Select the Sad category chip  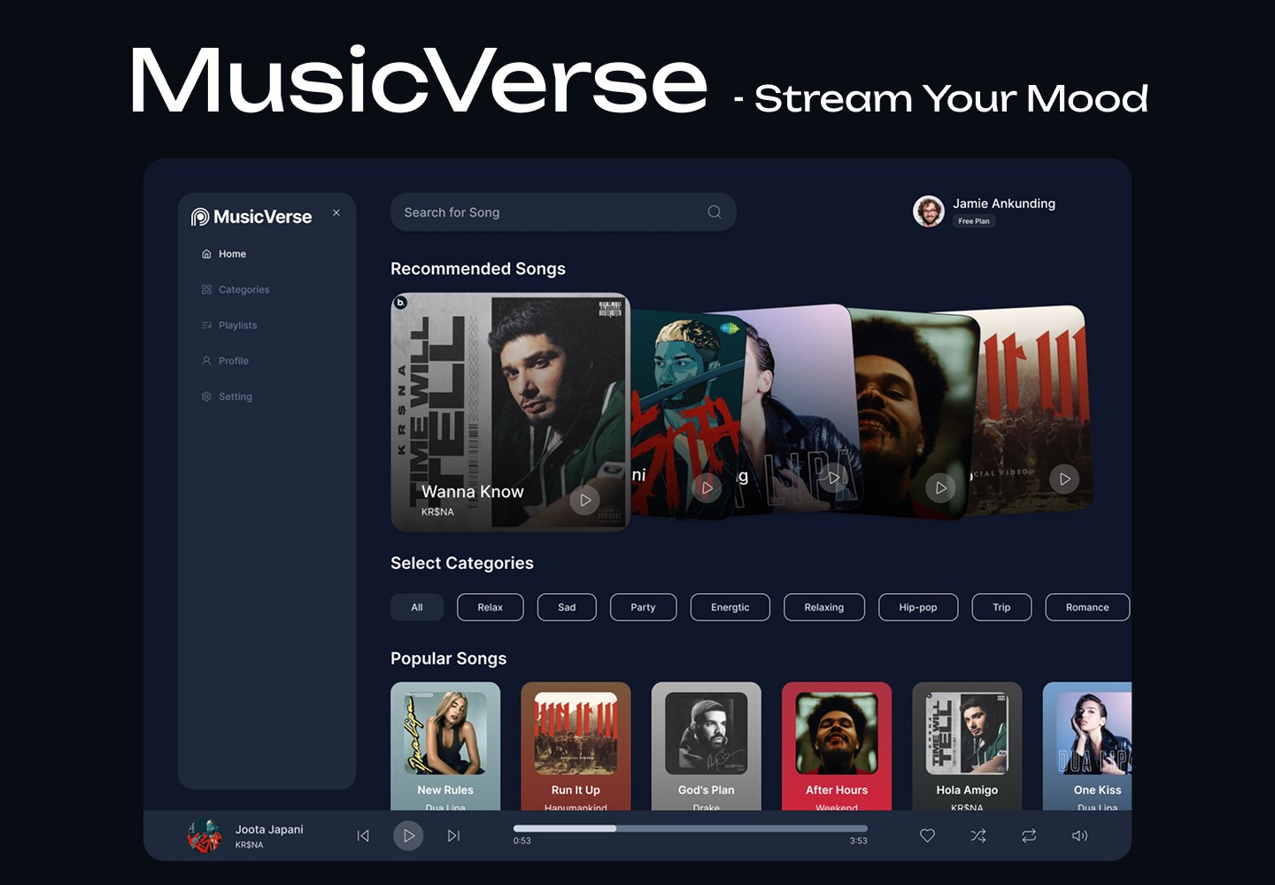click(567, 607)
